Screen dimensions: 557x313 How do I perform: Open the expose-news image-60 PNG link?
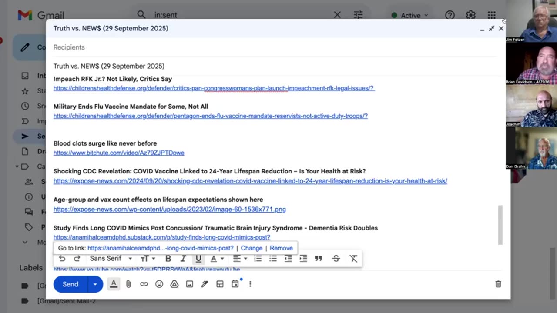(170, 210)
